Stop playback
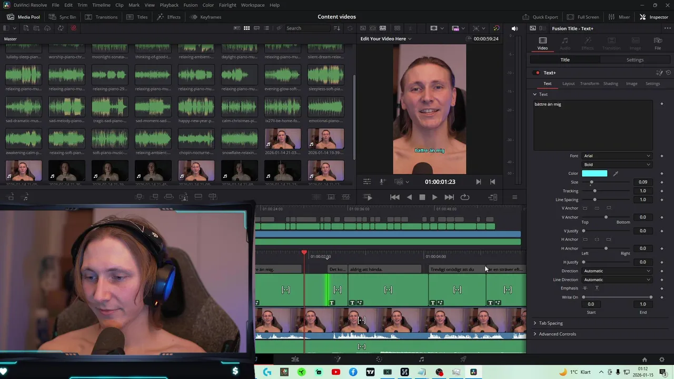 pos(422,197)
